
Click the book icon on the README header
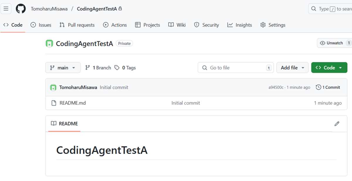click(x=54, y=123)
